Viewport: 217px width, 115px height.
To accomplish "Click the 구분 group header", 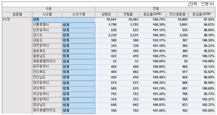I will click(x=48, y=9).
